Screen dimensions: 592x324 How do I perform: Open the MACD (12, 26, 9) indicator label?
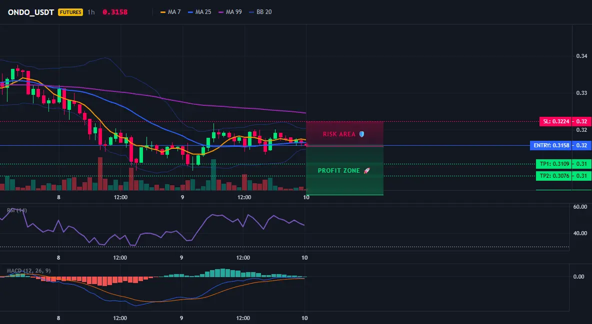pyautogui.click(x=28, y=271)
